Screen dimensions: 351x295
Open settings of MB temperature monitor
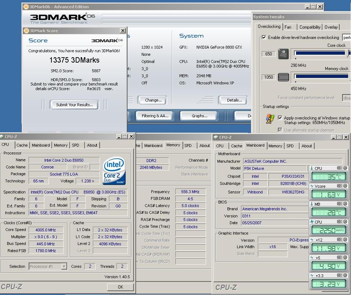pyautogui.click(x=340, y=204)
